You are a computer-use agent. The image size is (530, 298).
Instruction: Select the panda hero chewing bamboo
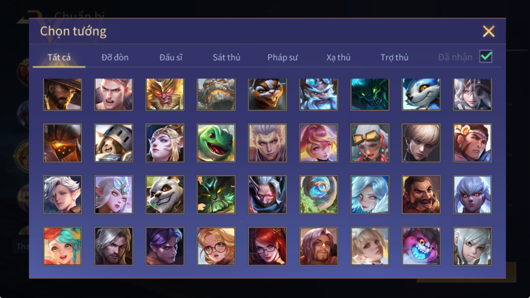[x=165, y=195]
